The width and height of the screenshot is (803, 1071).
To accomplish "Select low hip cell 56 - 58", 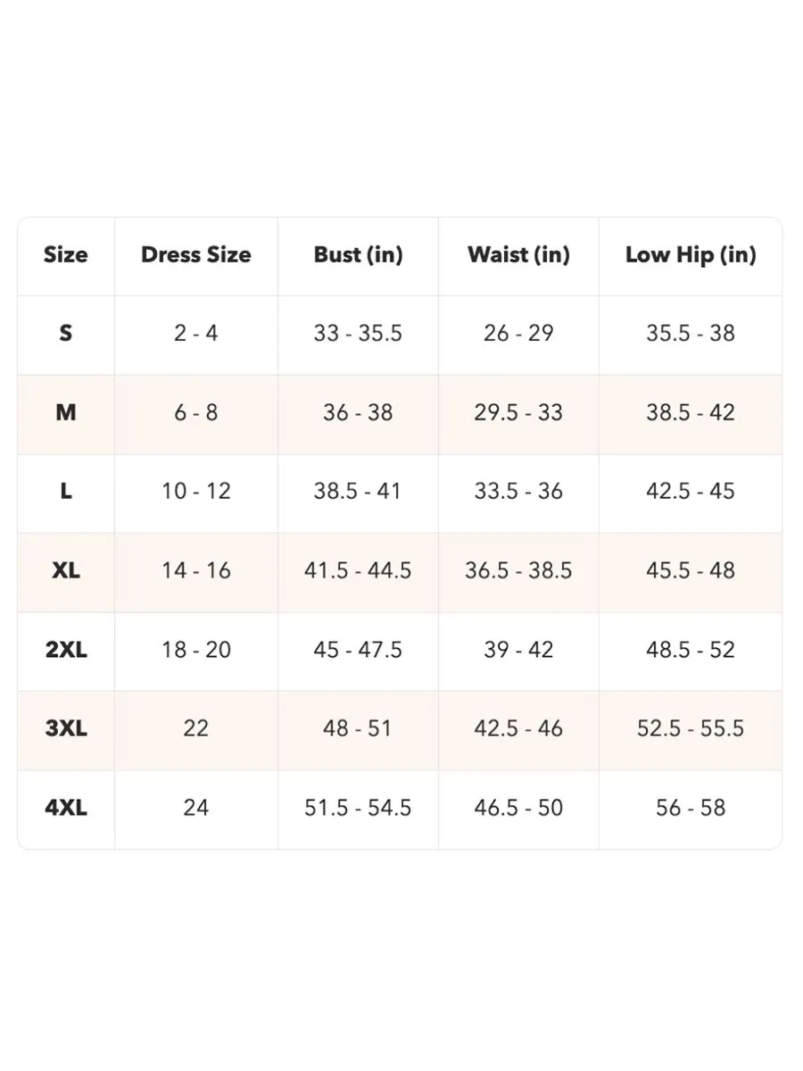I will [x=691, y=809].
